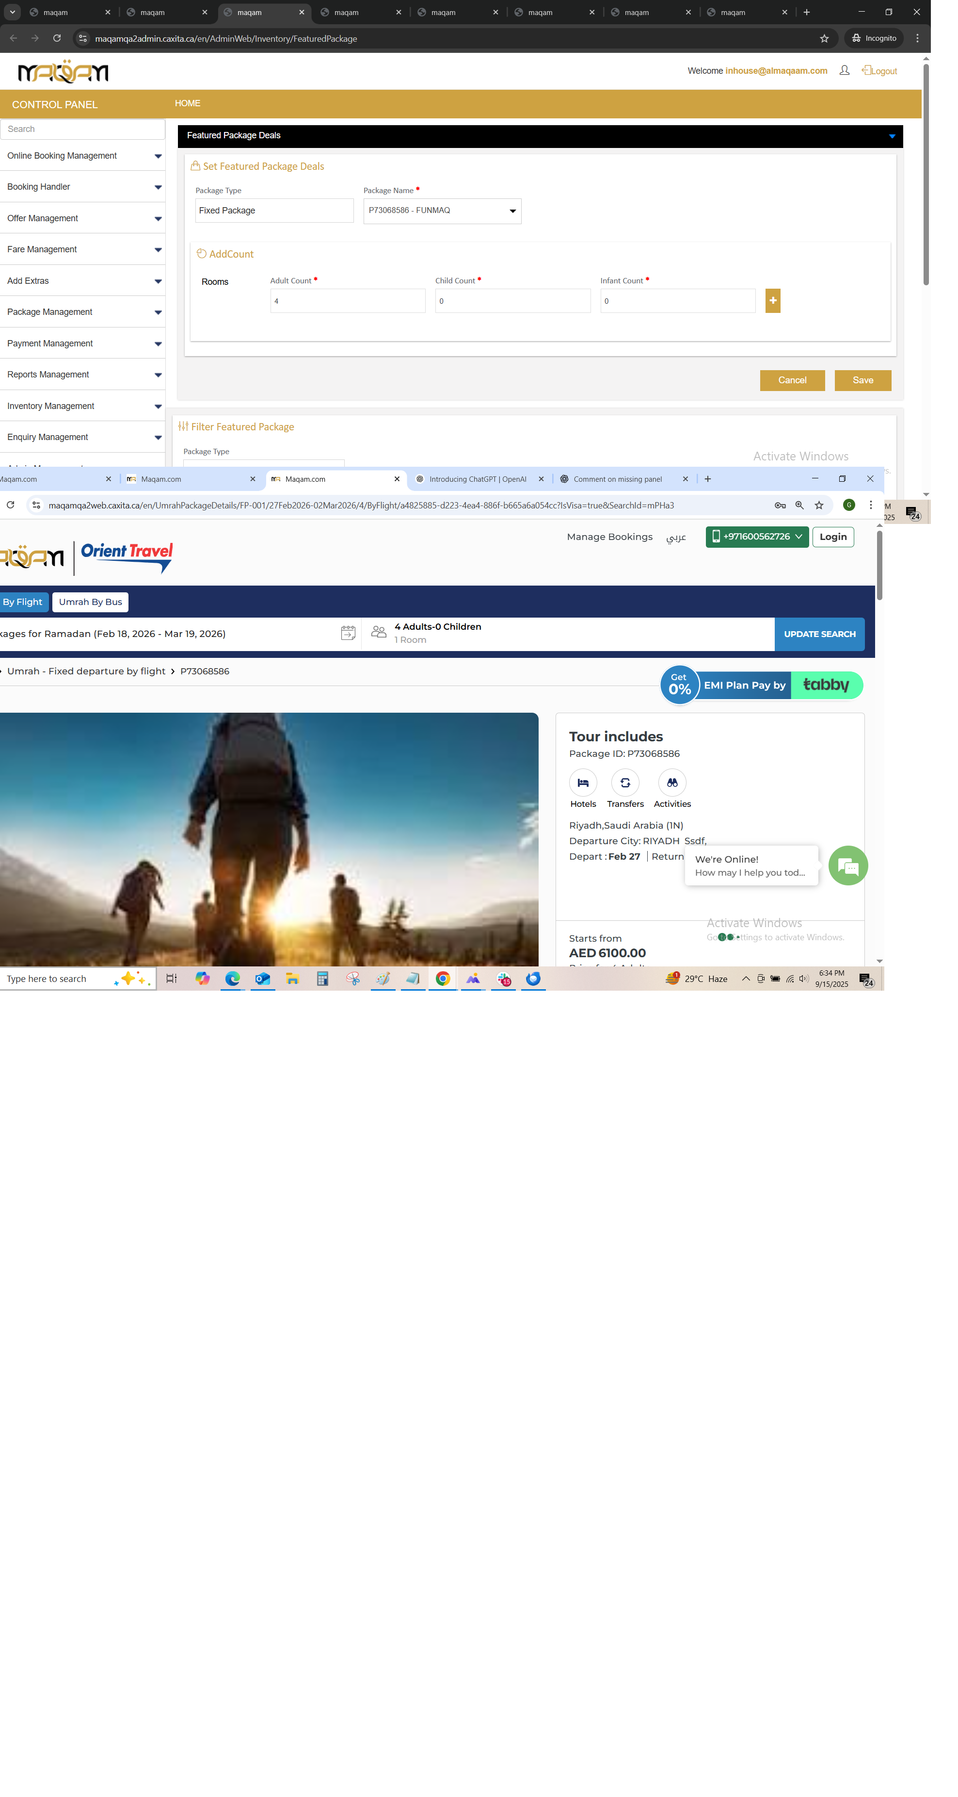Open the Package Name dropdown
958x1797 pixels.
(x=442, y=211)
